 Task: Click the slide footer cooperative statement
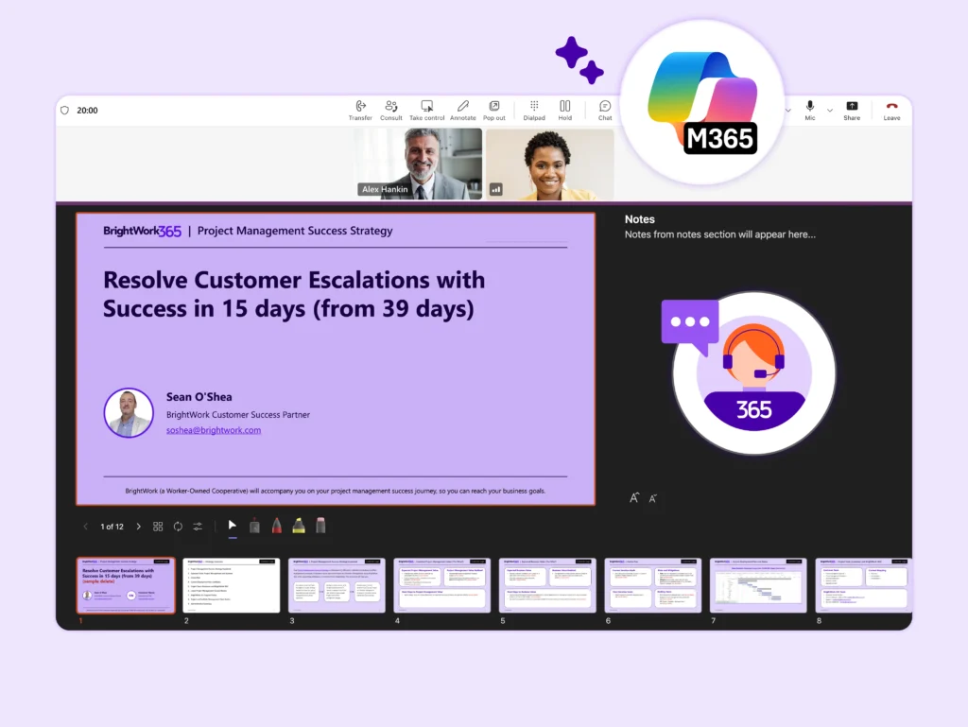[x=336, y=491]
